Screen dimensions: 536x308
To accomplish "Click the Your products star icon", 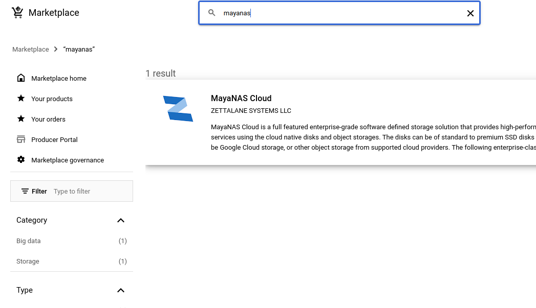I will [x=21, y=99].
